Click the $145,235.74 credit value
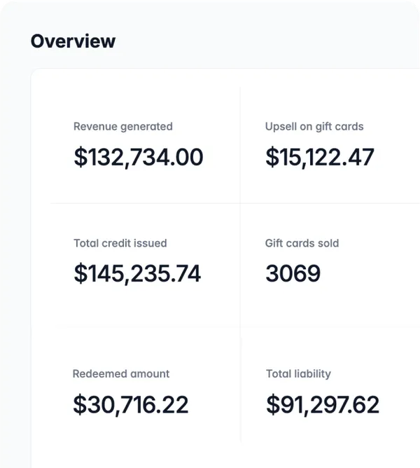420x468 pixels. pos(137,273)
